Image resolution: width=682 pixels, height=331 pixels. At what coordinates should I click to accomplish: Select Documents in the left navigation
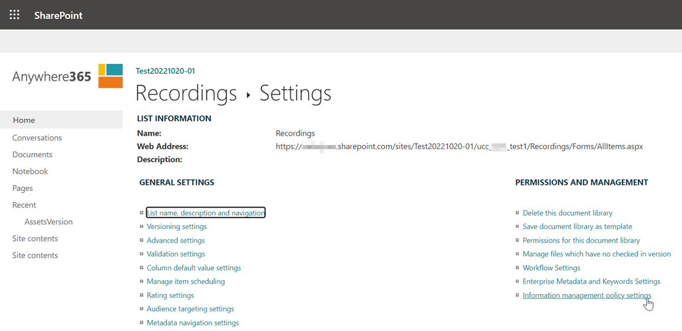tap(32, 155)
